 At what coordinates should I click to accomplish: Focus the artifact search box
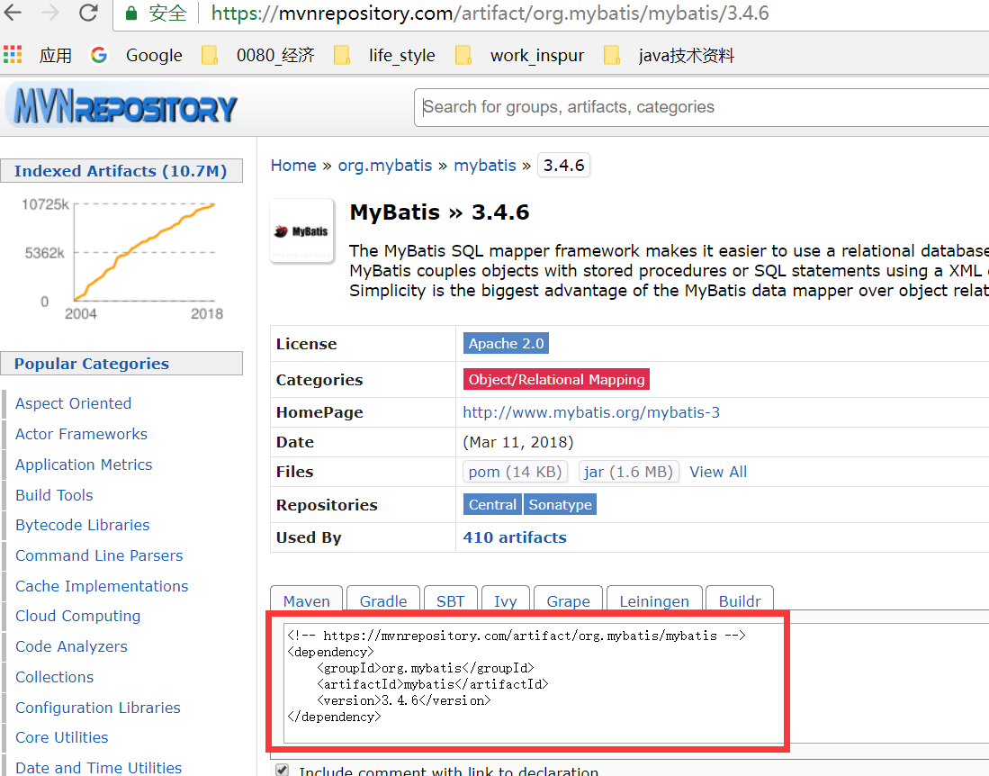[x=700, y=107]
